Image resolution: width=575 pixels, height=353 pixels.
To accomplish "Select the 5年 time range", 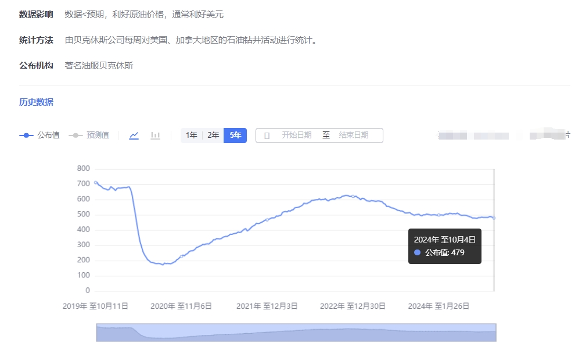I will click(x=235, y=136).
